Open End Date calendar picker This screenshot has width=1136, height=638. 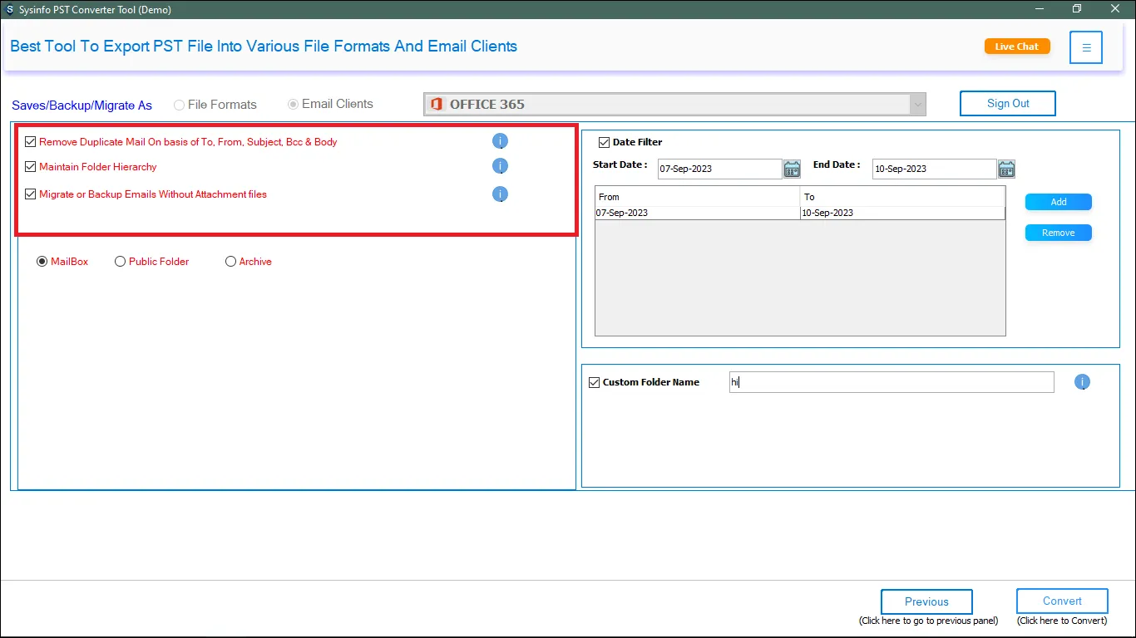1006,169
